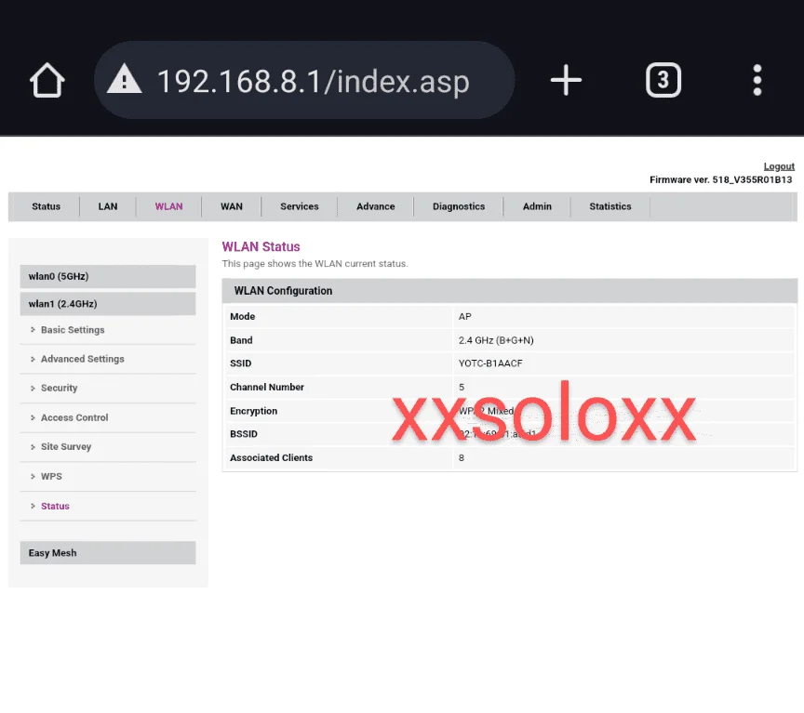Open the LAN tab

tap(108, 206)
